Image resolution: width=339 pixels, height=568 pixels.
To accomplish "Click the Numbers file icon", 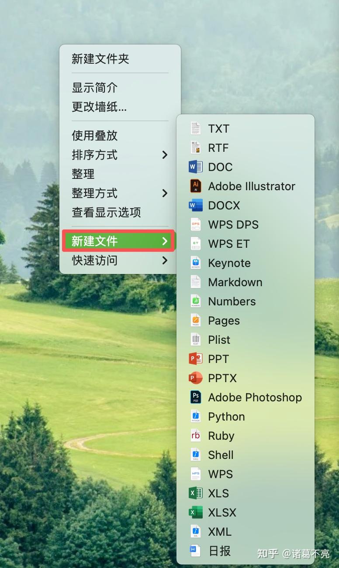I will tap(196, 301).
